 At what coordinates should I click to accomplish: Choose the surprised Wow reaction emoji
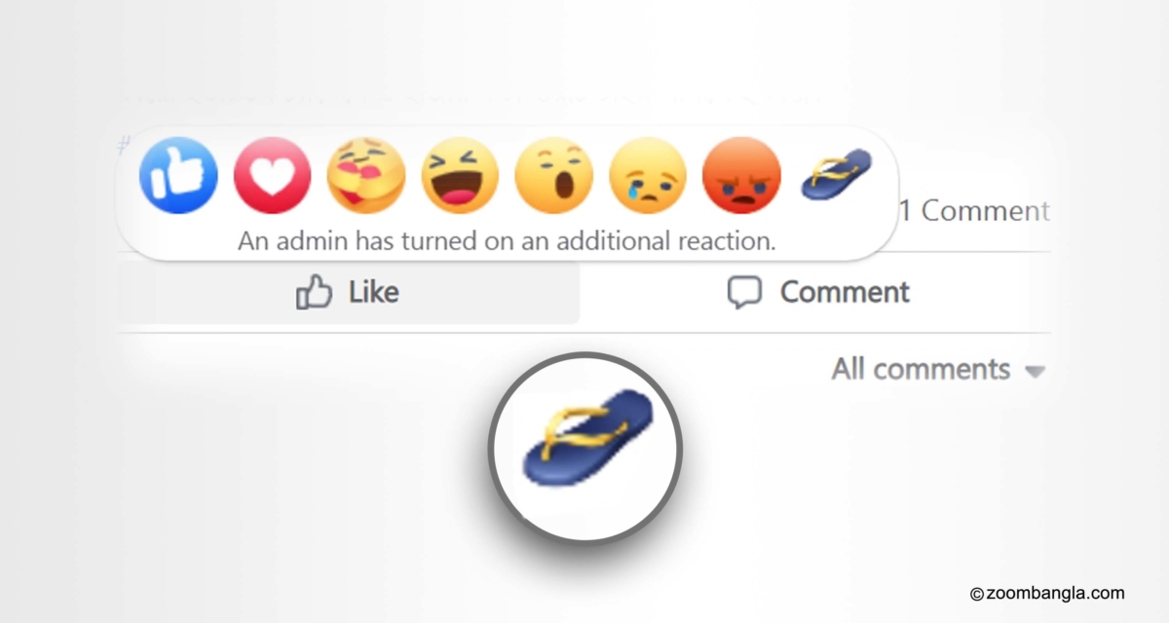(x=553, y=175)
